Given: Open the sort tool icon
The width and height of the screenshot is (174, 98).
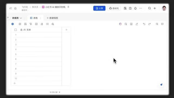Looking at the screenshot, I should pyautogui.click(x=42, y=24).
